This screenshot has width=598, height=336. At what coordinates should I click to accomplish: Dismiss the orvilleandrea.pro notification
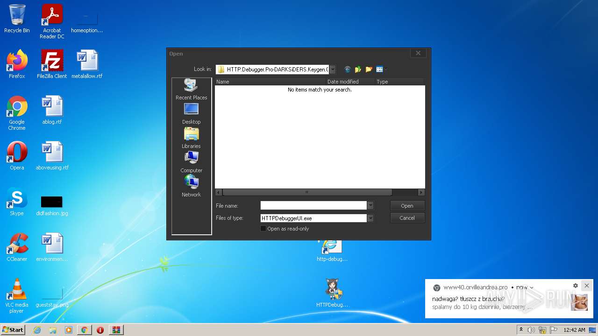pos(587,286)
